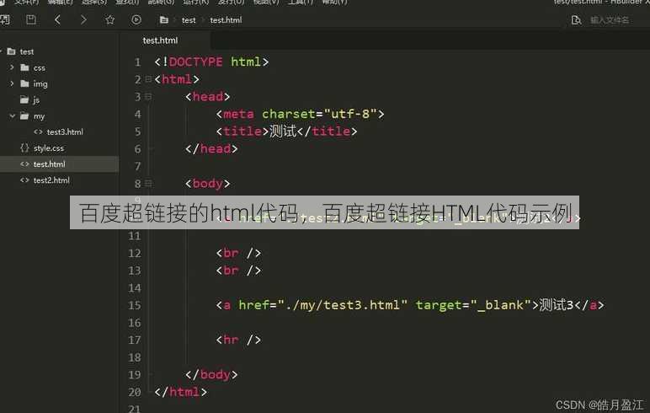This screenshot has height=413, width=650.
Task: Click the "utf-8" value on line 4
Action: click(350, 114)
